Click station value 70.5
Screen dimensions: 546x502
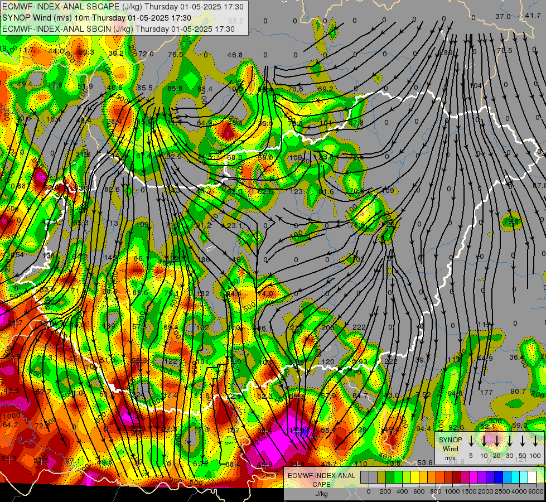[x=505, y=51]
